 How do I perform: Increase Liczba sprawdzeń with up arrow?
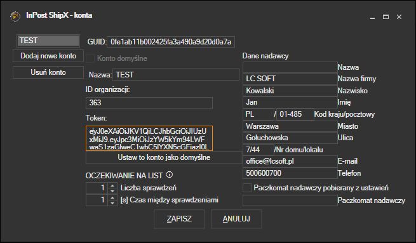[x=112, y=185]
